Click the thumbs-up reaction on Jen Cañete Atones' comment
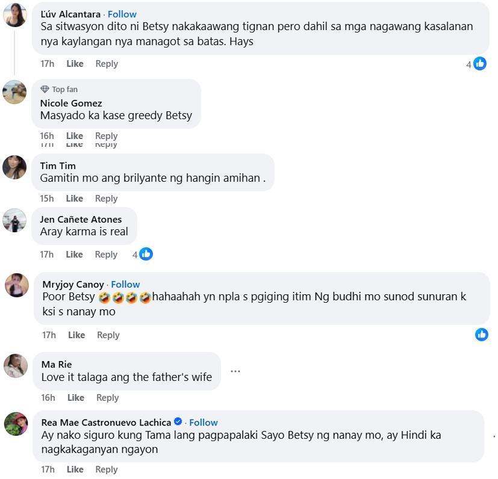498x479 pixels. pos(145,254)
